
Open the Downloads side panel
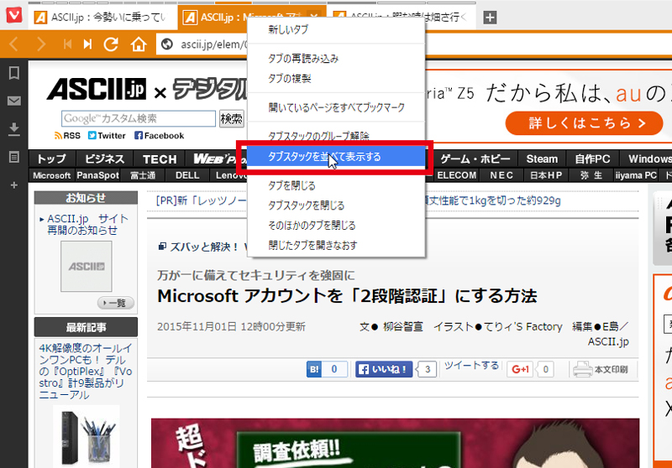click(x=14, y=129)
